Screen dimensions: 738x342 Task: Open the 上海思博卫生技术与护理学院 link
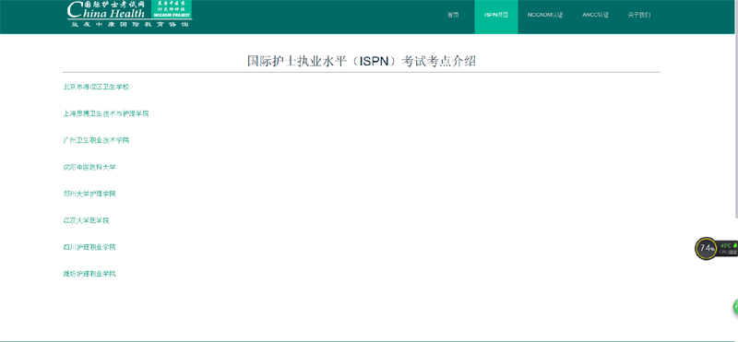tap(106, 113)
